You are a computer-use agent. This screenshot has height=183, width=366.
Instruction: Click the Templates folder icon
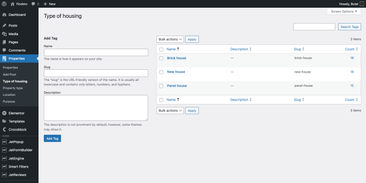(4, 121)
